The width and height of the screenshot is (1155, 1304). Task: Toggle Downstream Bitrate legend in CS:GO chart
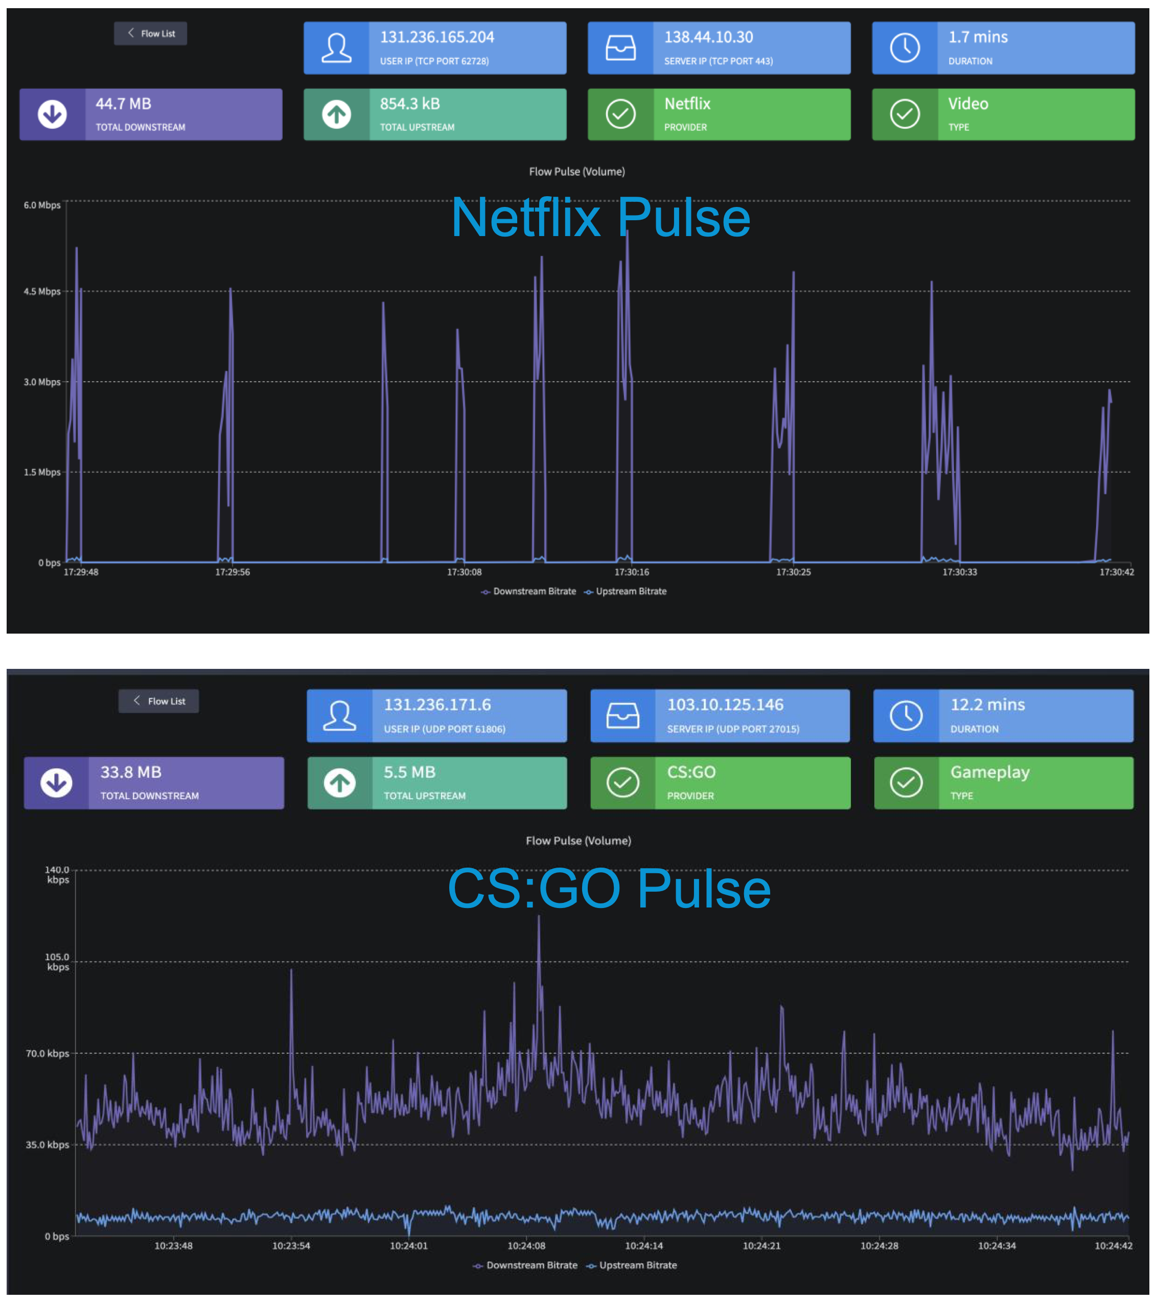525,1265
